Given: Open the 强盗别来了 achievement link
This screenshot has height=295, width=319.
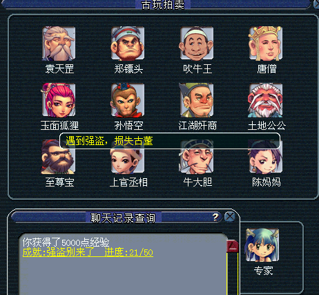Looking at the screenshot, I should click(88, 252).
